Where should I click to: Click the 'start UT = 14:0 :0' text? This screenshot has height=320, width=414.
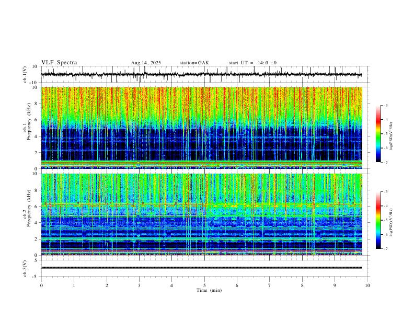pyautogui.click(x=252, y=63)
